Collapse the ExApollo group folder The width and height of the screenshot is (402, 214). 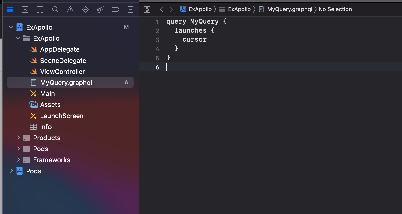pyautogui.click(x=18, y=38)
